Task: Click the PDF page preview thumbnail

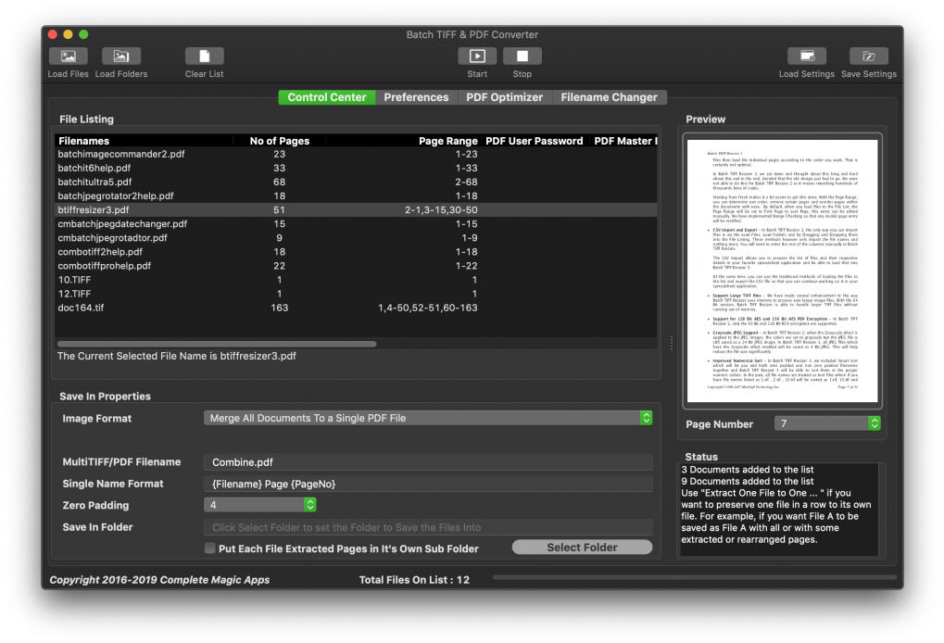Action: coord(782,271)
